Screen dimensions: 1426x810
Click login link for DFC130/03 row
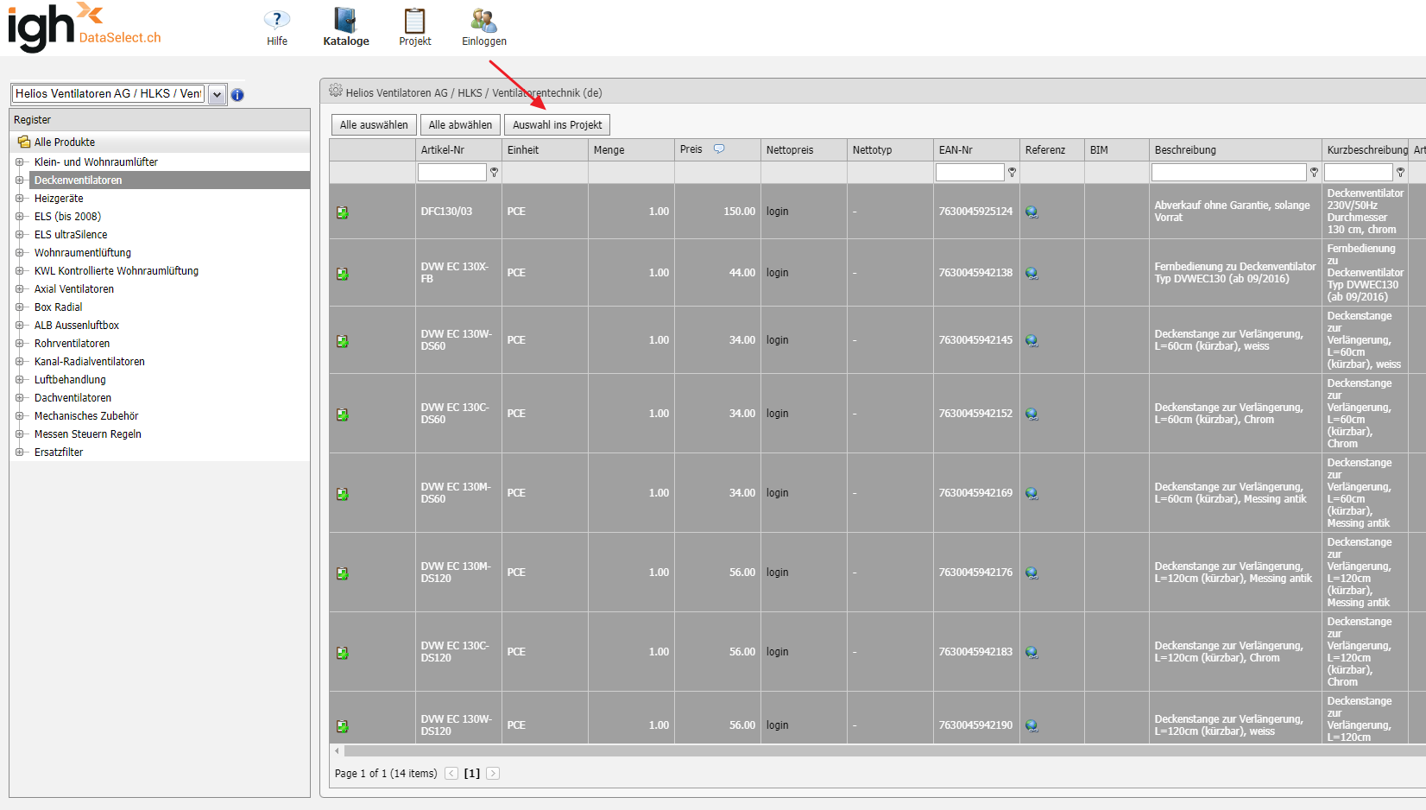(x=778, y=212)
